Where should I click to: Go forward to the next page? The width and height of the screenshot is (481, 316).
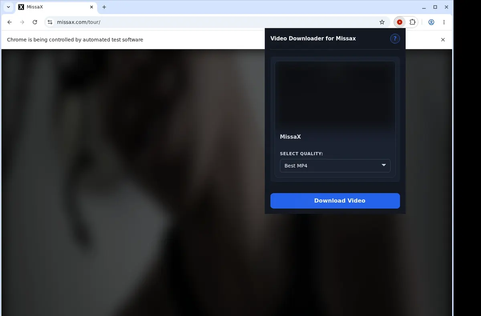[x=22, y=22]
